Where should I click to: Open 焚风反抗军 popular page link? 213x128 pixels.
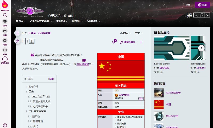pyautogui.click(x=172, y=116)
